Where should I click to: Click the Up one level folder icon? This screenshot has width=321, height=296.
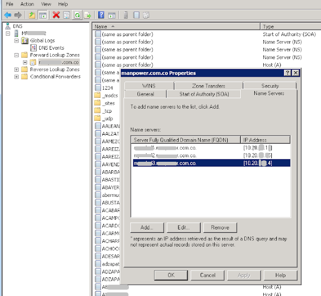click(x=32, y=15)
